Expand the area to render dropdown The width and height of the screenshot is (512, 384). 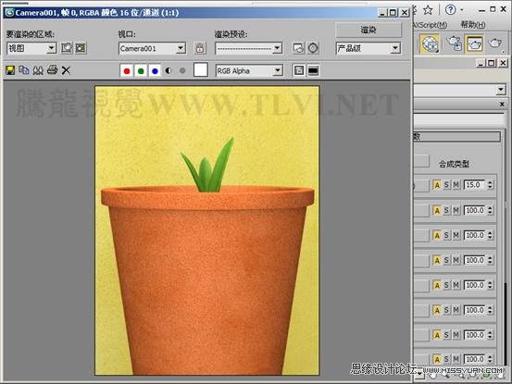pyautogui.click(x=51, y=48)
